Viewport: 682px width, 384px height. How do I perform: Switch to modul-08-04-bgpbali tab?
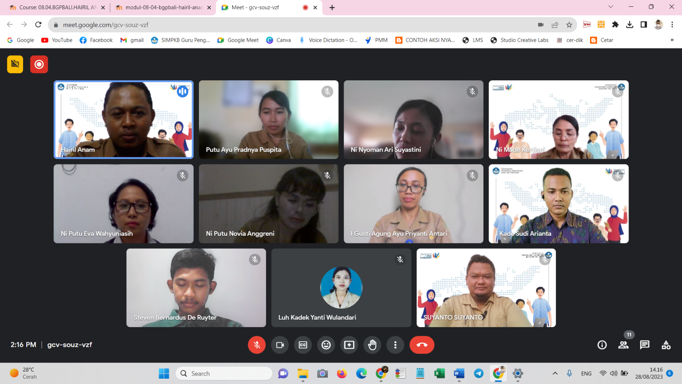[x=163, y=8]
